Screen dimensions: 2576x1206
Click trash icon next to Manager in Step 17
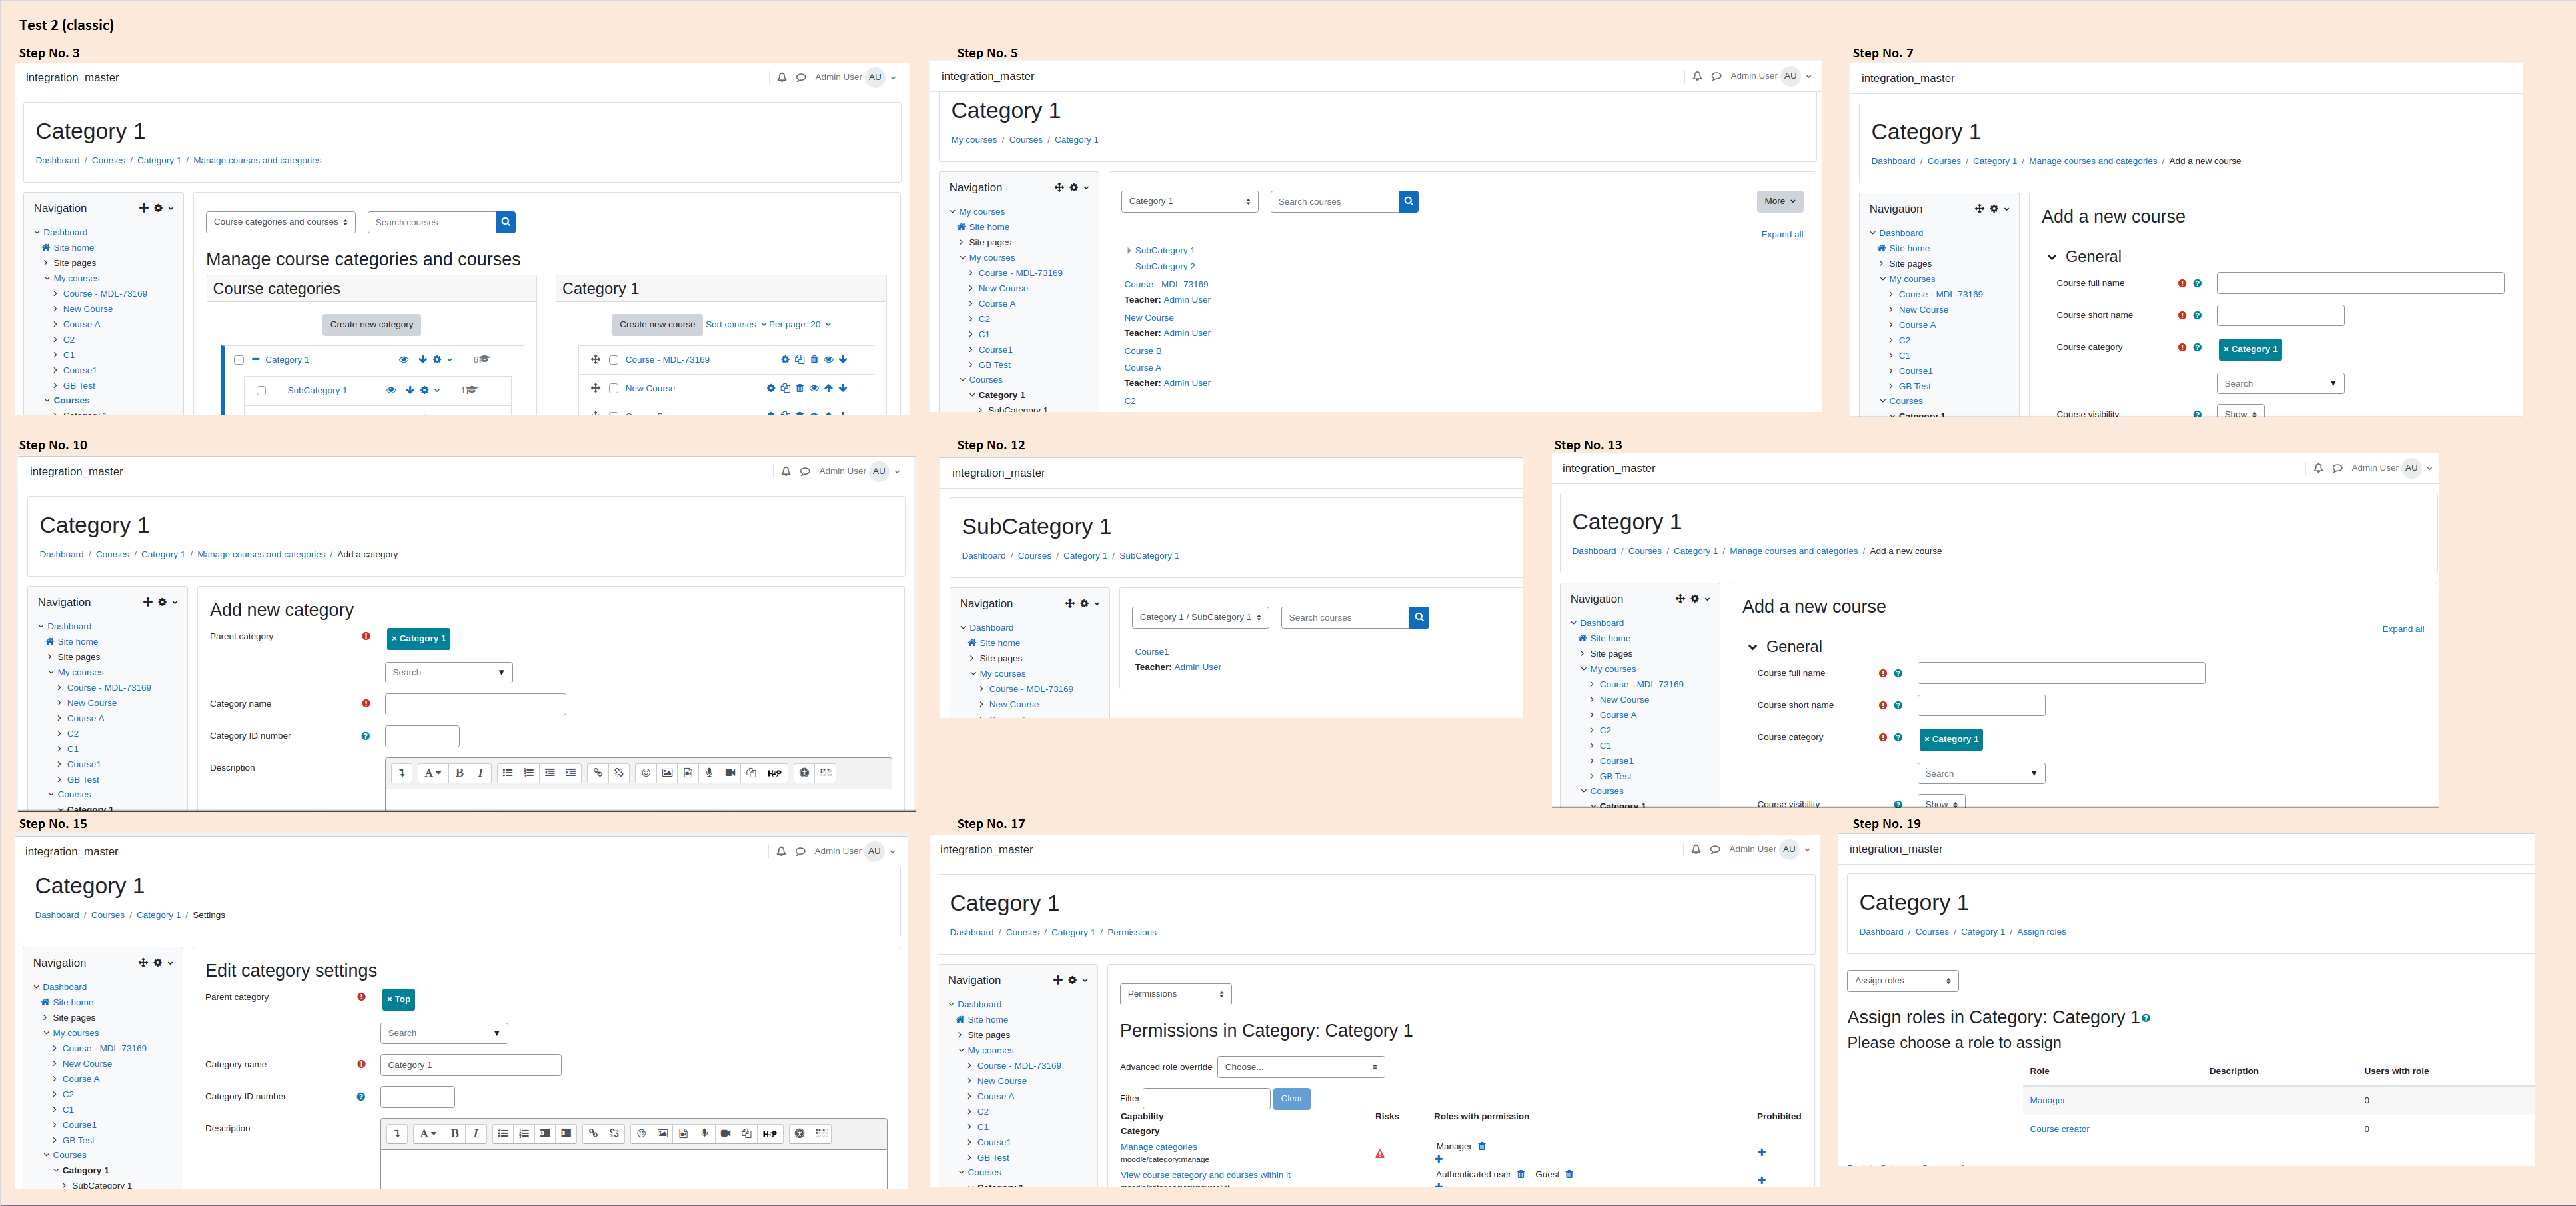[x=1482, y=1147]
